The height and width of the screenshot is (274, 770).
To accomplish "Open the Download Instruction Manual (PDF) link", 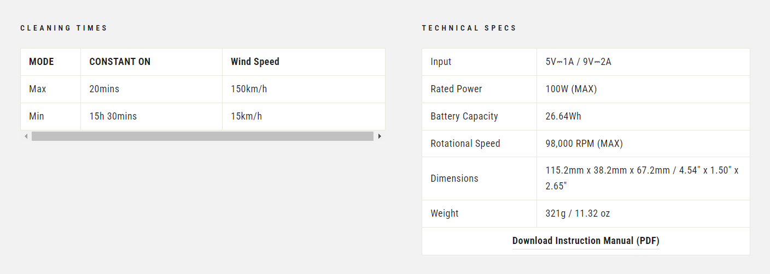I will point(586,241).
